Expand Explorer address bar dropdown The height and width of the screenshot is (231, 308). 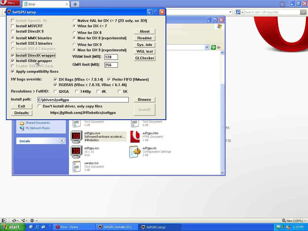pos(207,47)
